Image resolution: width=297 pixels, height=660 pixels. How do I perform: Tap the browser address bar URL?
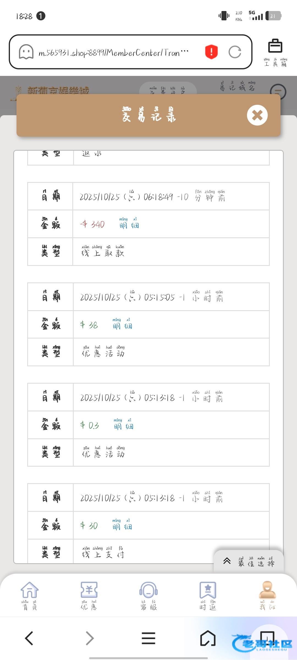[113, 52]
